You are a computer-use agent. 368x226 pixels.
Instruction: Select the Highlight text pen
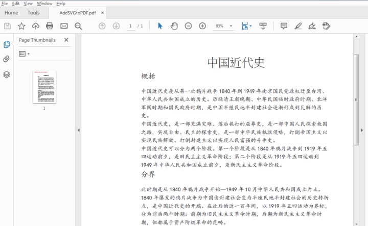pyautogui.click(x=298, y=26)
